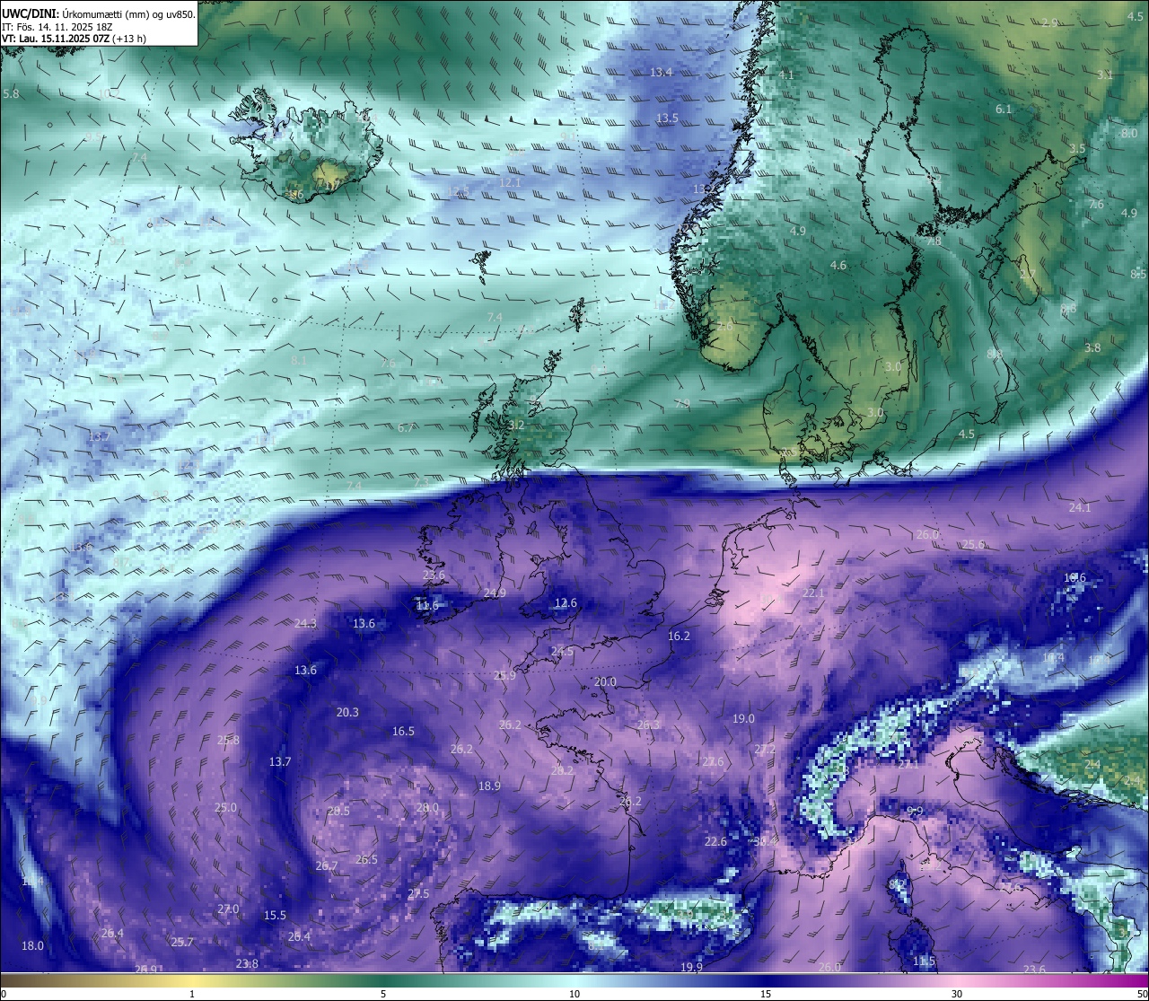1149x1001 pixels.
Task: Click the 7.6 value east of Finland
Action: (1096, 205)
